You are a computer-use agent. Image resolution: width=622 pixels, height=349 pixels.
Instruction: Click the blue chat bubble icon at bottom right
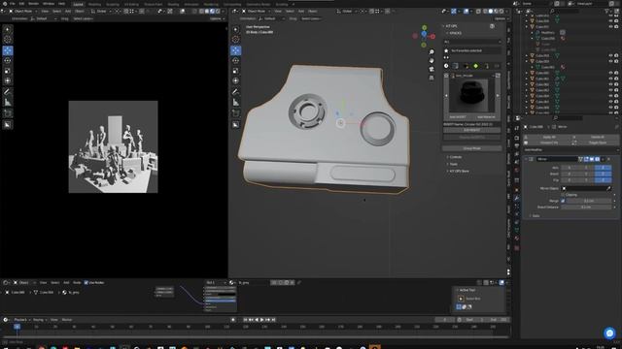(609, 333)
